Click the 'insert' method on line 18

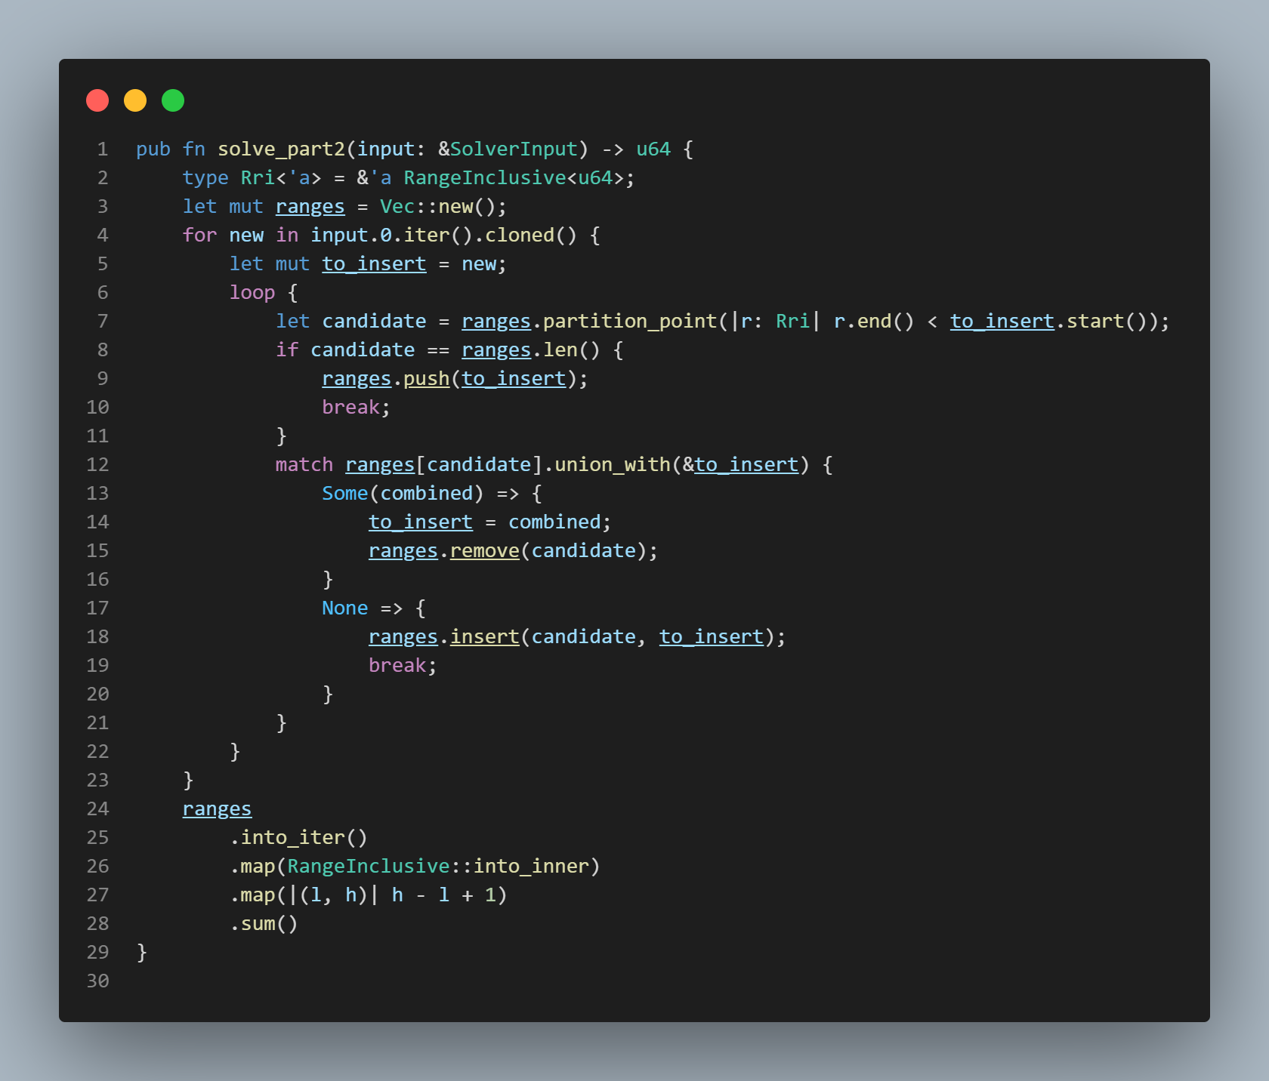coord(485,637)
